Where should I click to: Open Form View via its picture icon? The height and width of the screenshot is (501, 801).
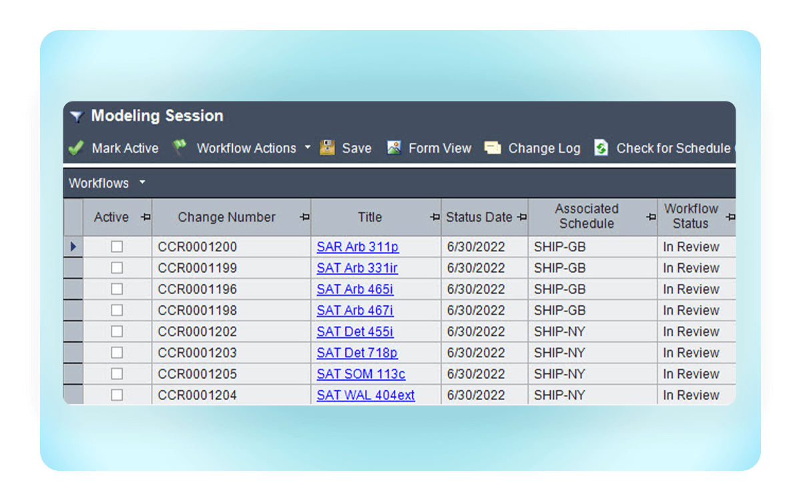click(x=394, y=148)
